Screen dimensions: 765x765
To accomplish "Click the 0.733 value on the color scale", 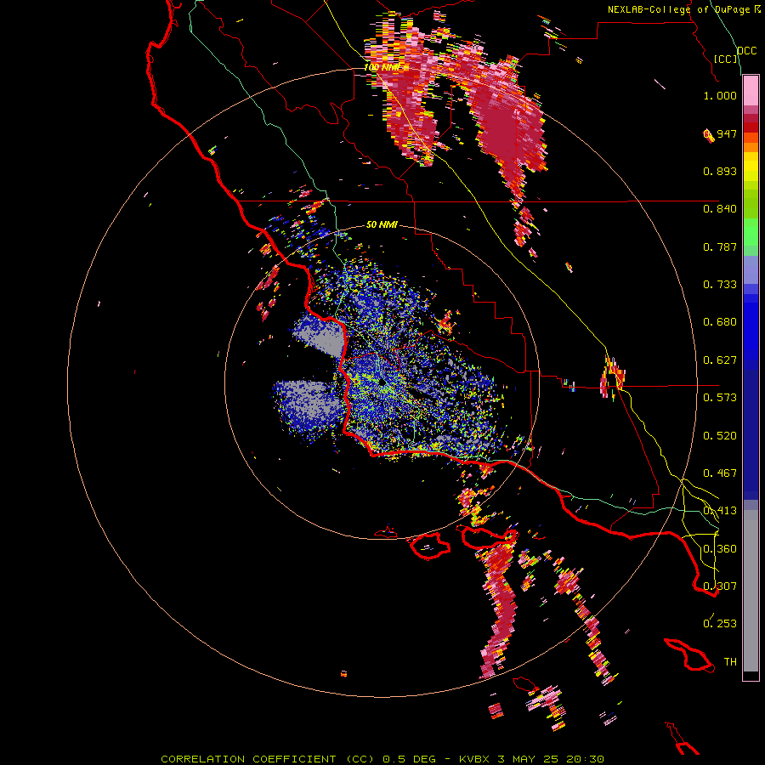I will (x=720, y=285).
